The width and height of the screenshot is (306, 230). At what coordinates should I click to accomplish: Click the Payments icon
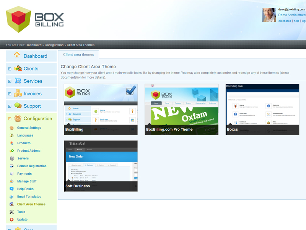pyautogui.click(x=12, y=174)
